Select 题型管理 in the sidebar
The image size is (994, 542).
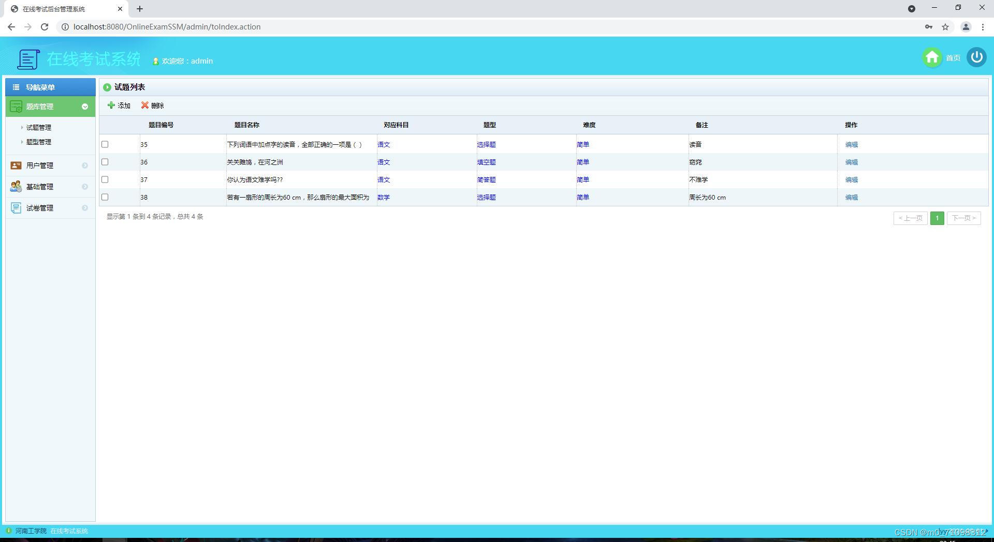pos(38,142)
